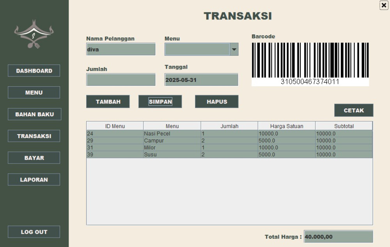Click the Log Out button
The image size is (390, 247).
pos(34,232)
